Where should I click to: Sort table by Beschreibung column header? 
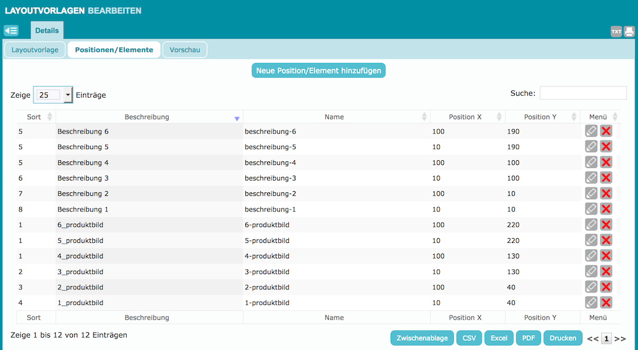point(147,117)
